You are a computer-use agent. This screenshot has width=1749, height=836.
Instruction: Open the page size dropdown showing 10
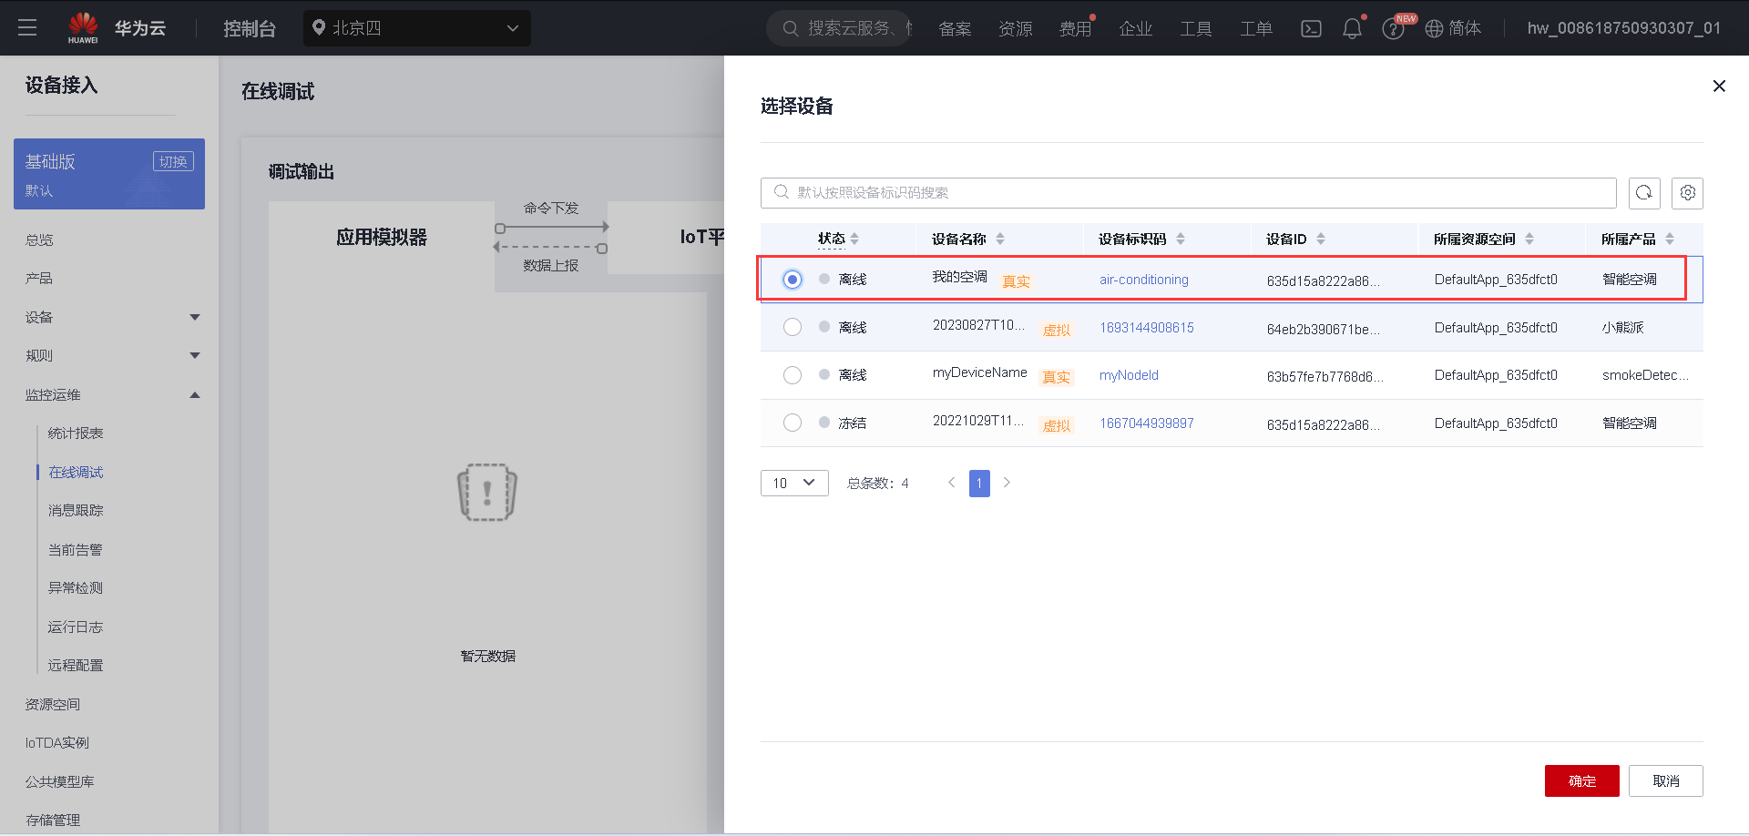793,483
